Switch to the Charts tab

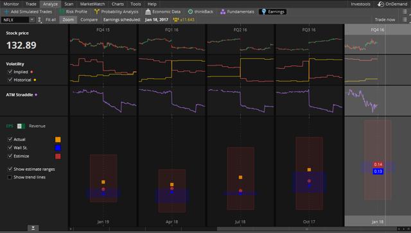[x=118, y=4]
